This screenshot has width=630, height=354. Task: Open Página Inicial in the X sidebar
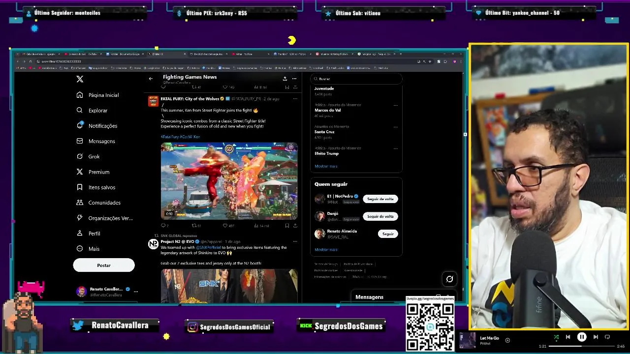tap(97, 95)
